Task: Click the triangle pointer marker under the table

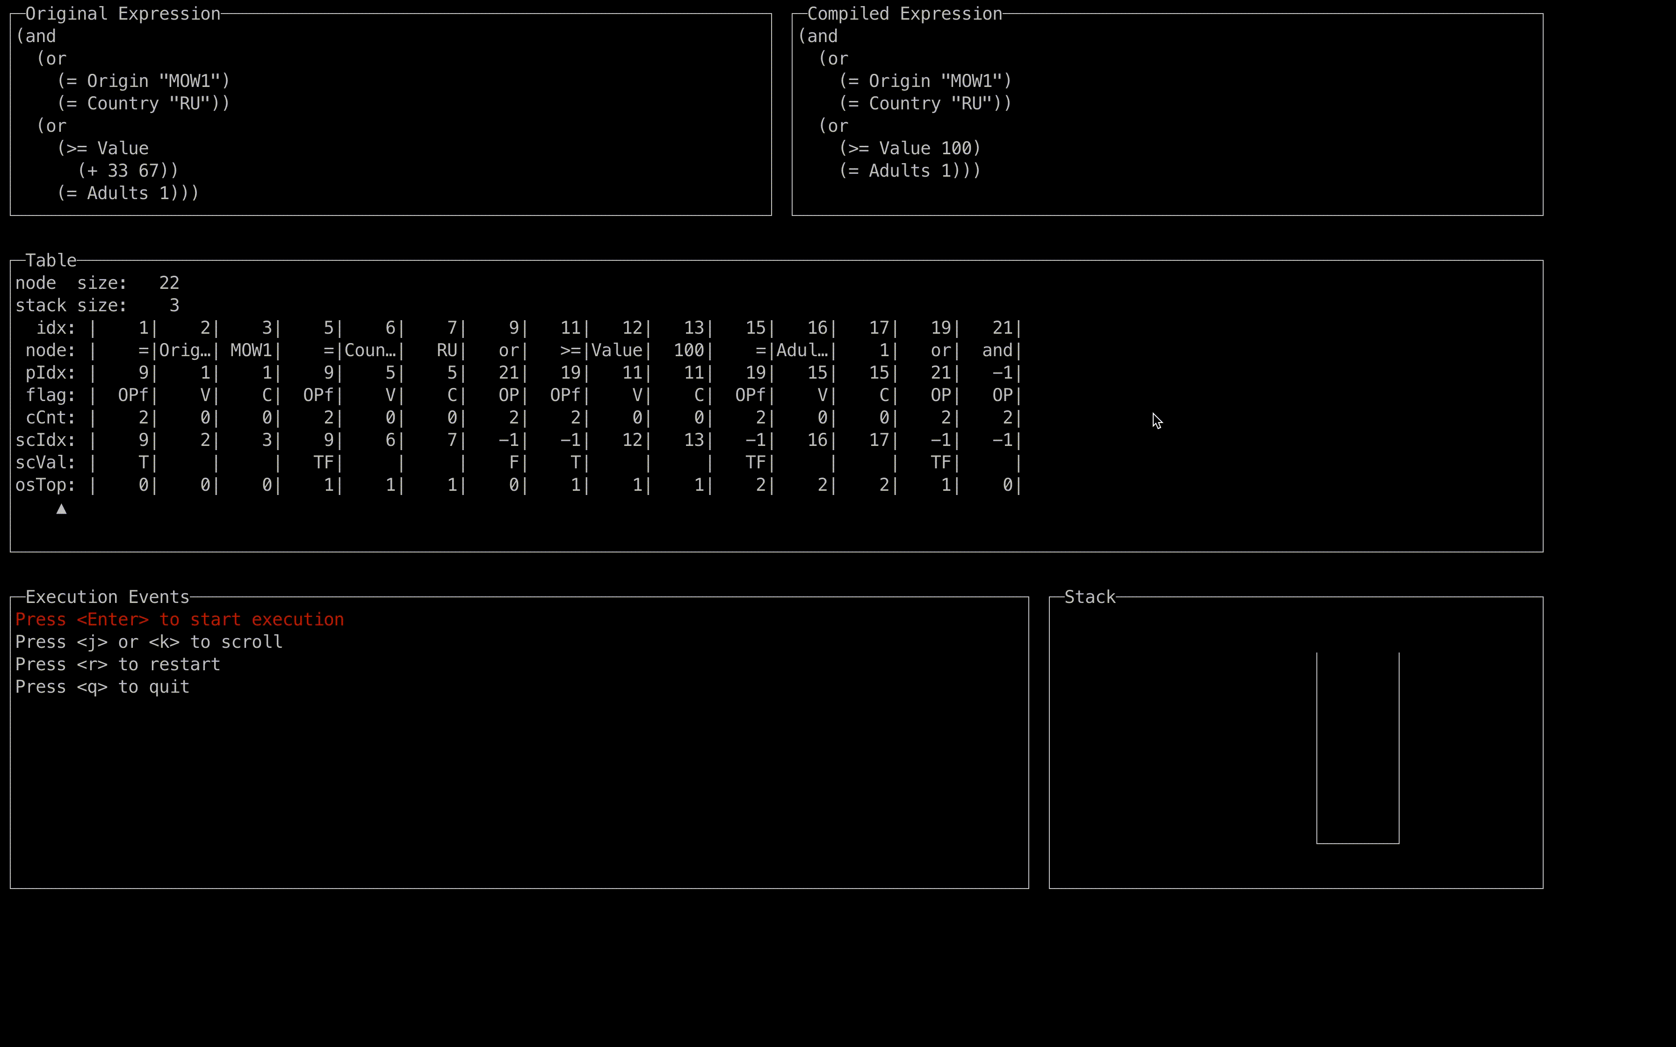Action: (61, 509)
